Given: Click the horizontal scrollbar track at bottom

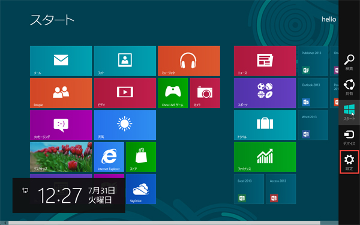Looking at the screenshot, I should (164, 223).
